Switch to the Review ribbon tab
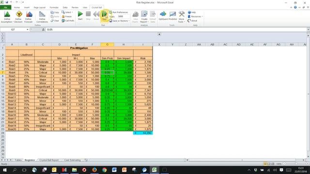The width and height of the screenshot is (310, 174). click(75, 7)
